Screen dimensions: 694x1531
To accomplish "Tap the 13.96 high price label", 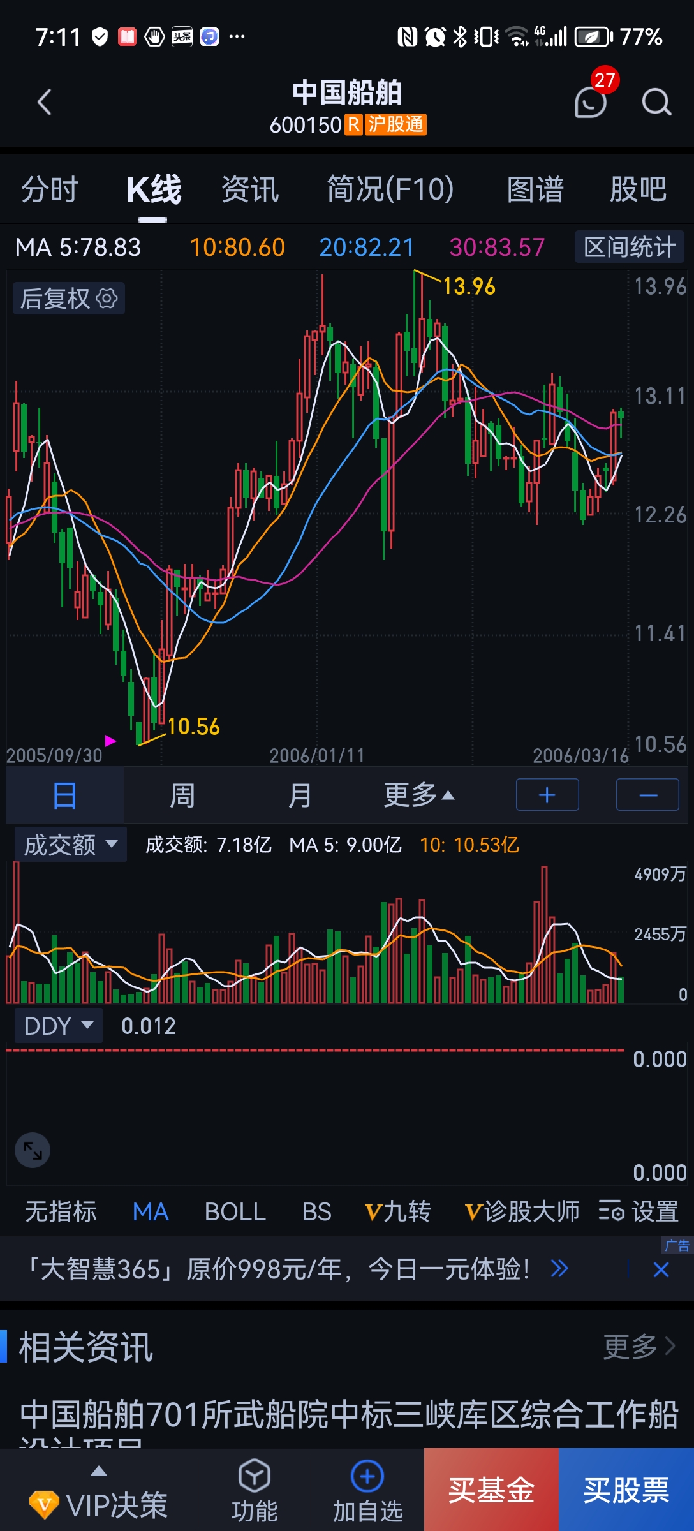I will tap(469, 286).
